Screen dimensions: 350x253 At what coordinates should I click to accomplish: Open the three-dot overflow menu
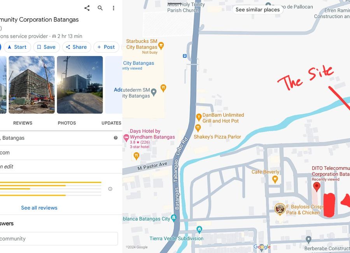[x=114, y=8]
